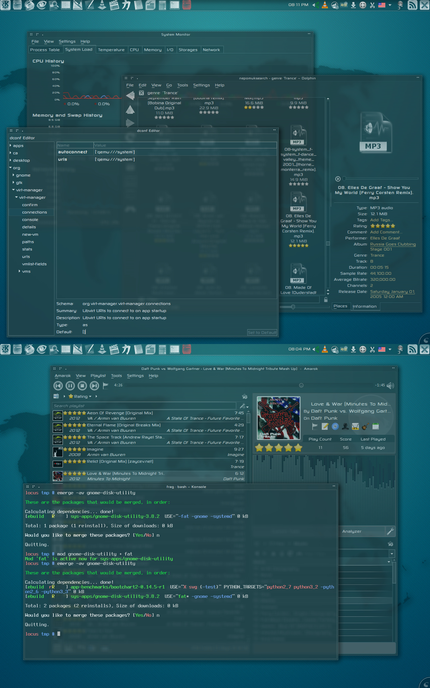Select the vmlist-fields key in dconf tree
Viewport: 430px width, 688px height.
(x=34, y=264)
